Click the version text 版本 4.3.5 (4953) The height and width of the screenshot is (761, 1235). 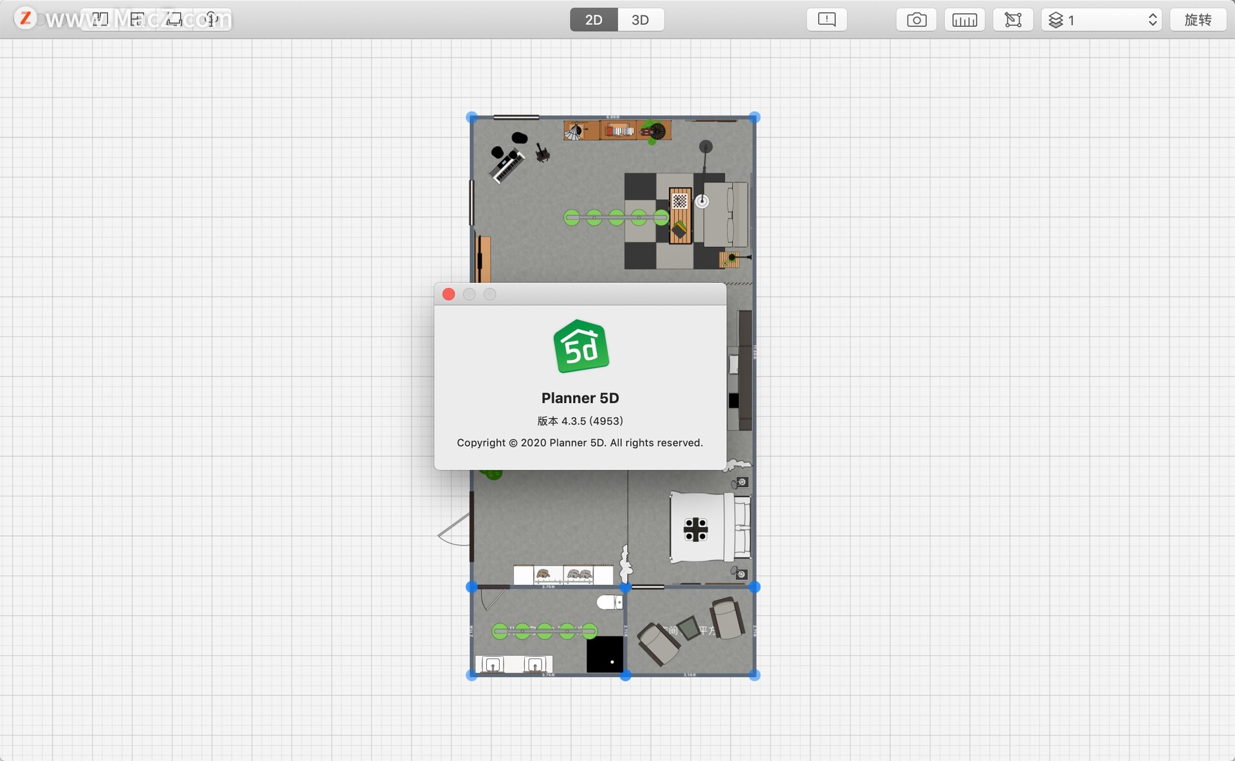pyautogui.click(x=580, y=421)
